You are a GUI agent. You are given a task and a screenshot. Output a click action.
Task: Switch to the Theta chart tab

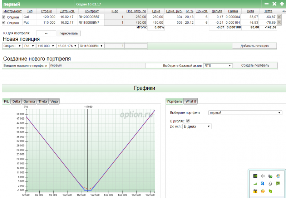(x=43, y=101)
